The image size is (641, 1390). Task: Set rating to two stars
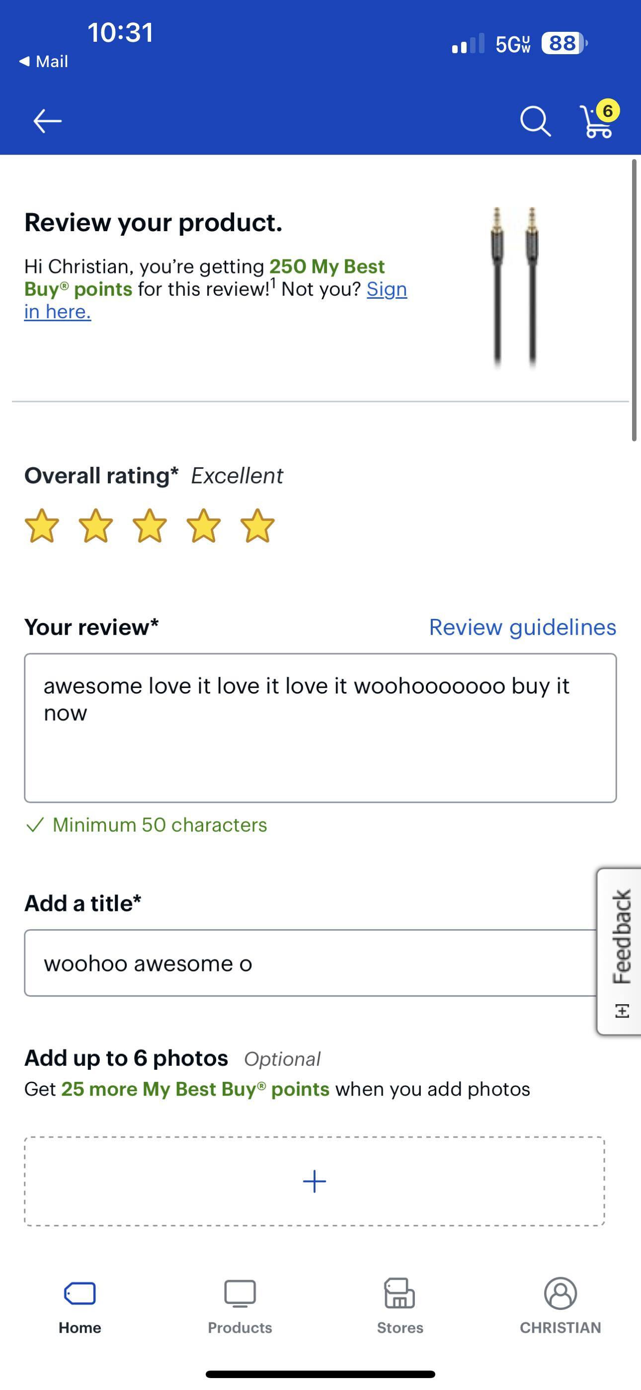pos(96,525)
